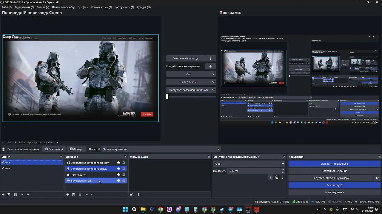
Task: Zoom in preview with plus icon
Action: (x=16, y=142)
